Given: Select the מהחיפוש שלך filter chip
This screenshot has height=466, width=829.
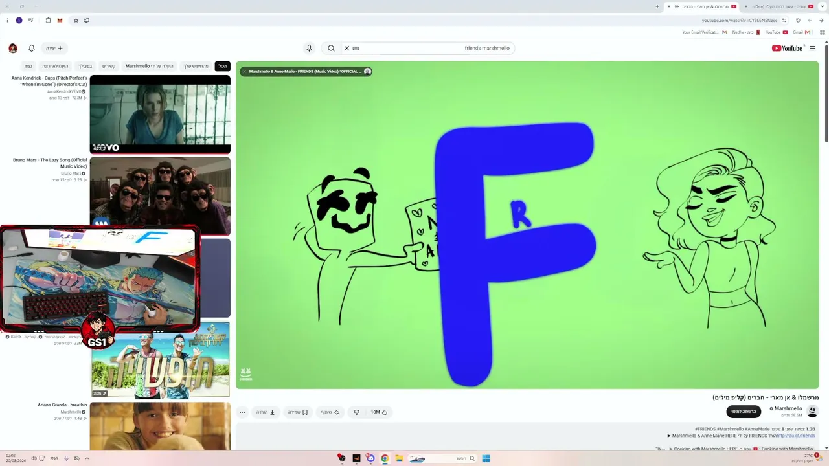Looking at the screenshot, I should tap(196, 66).
